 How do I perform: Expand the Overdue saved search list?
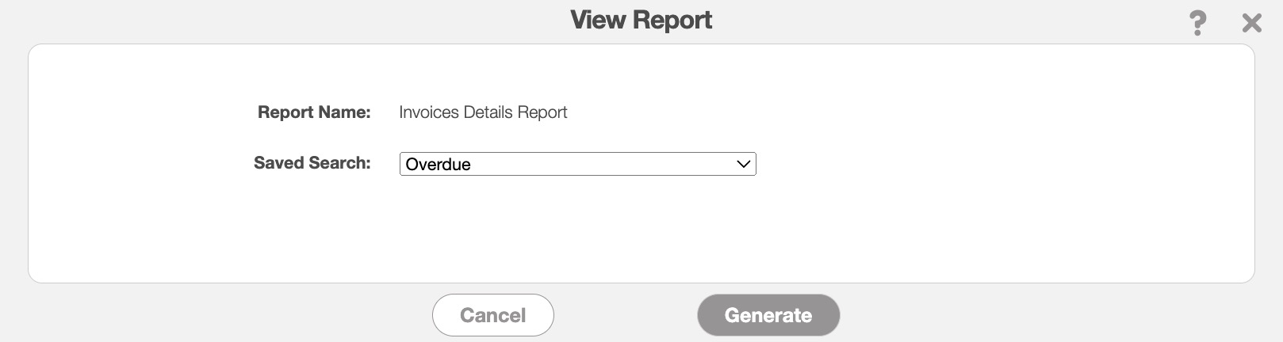[x=577, y=164]
